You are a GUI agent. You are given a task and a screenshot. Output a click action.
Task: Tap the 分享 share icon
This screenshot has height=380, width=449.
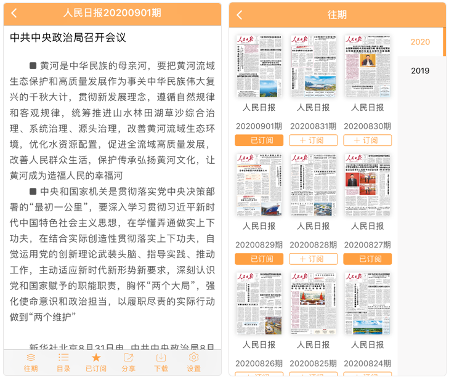128,363
